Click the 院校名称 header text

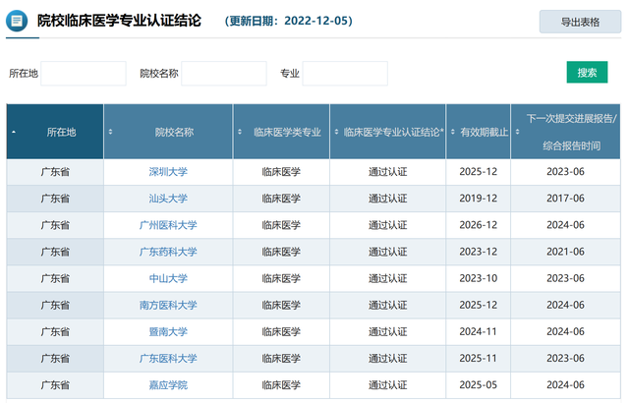174,133
